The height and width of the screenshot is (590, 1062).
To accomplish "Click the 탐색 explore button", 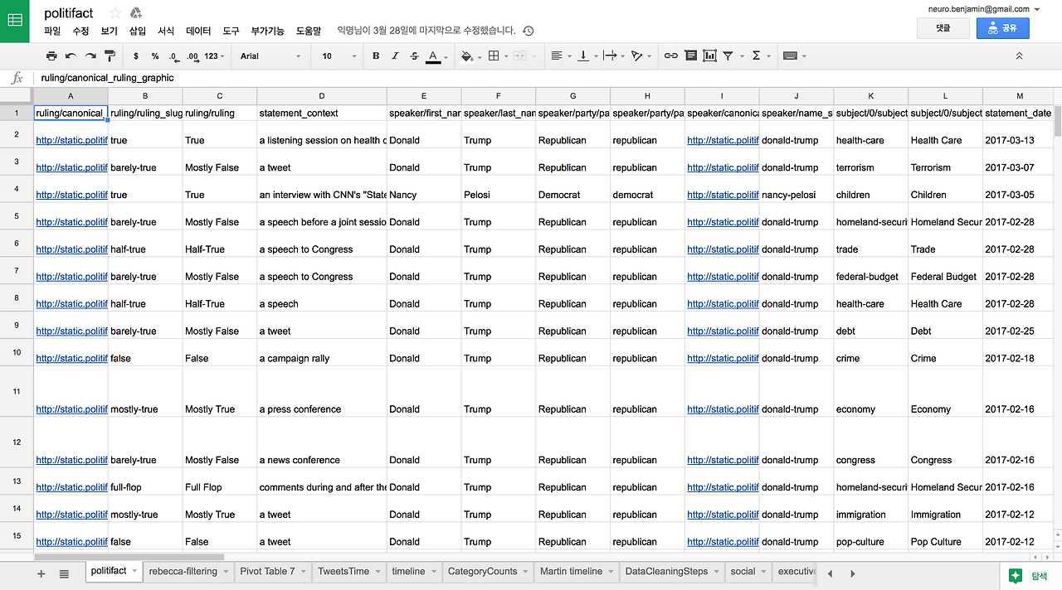I will [x=1029, y=576].
